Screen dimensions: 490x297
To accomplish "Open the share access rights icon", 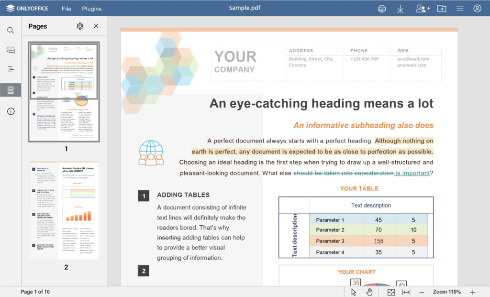I will pos(423,9).
